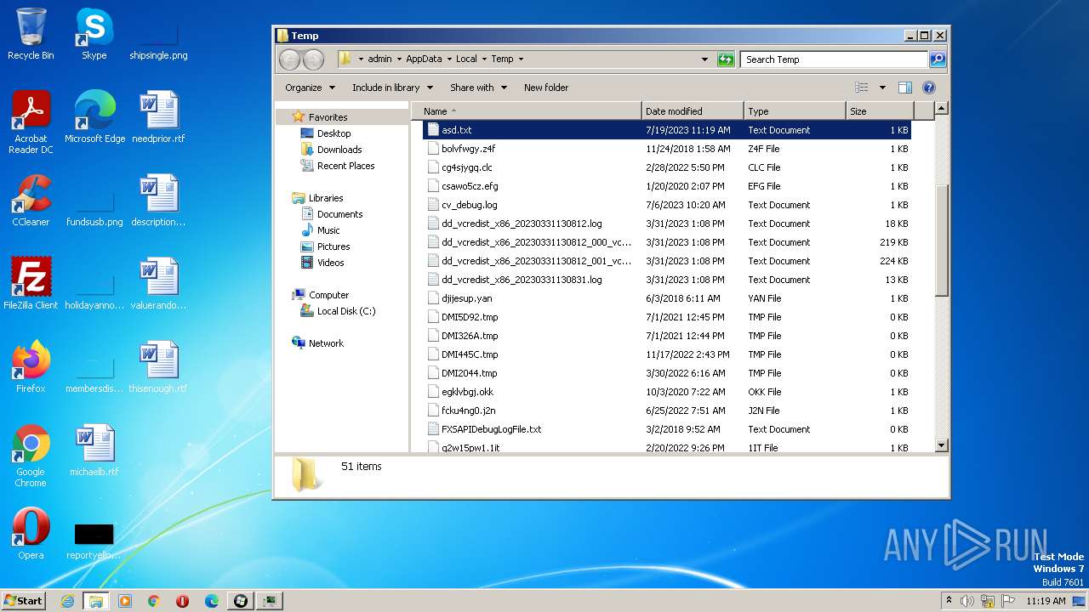Click the search magnifier icon
1089x612 pixels.
click(x=937, y=59)
